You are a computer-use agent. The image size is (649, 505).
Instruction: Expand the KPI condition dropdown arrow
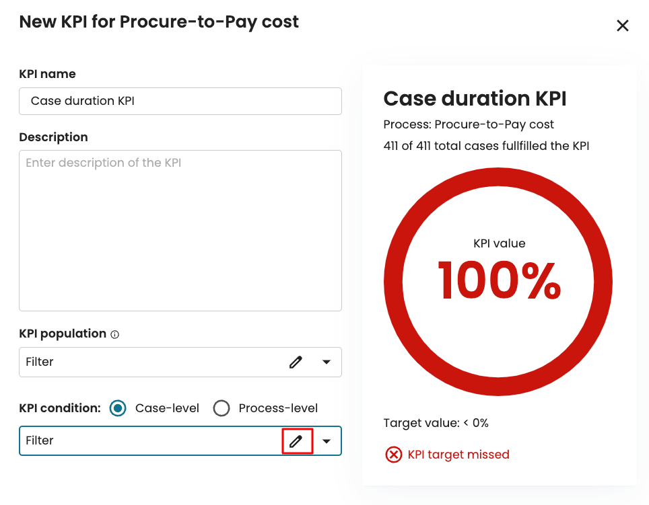coord(327,441)
